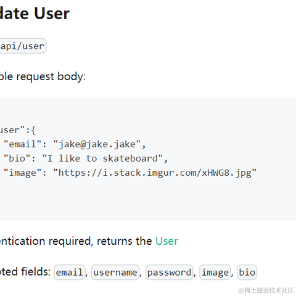Click the watermark text at bottom right

[266, 290]
